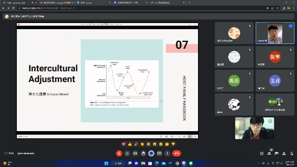The height and width of the screenshot is (167, 297).
Task: Reload the Meet page
Action: (13, 8)
